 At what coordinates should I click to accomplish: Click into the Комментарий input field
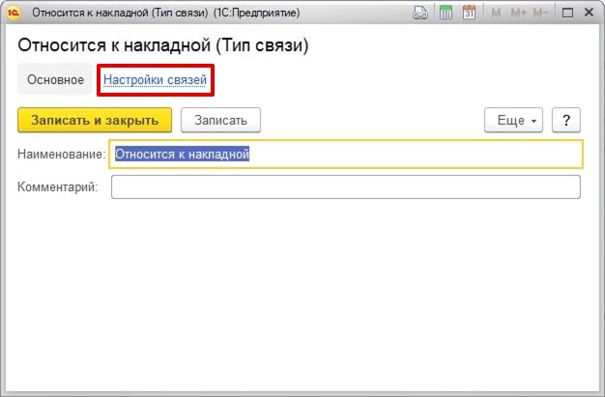click(x=345, y=186)
